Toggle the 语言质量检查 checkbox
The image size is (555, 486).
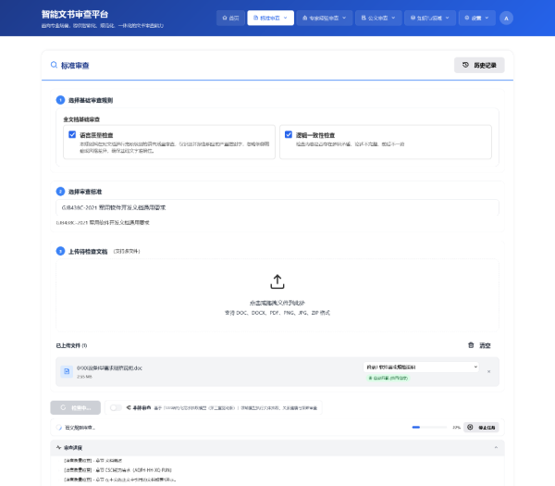click(72, 134)
